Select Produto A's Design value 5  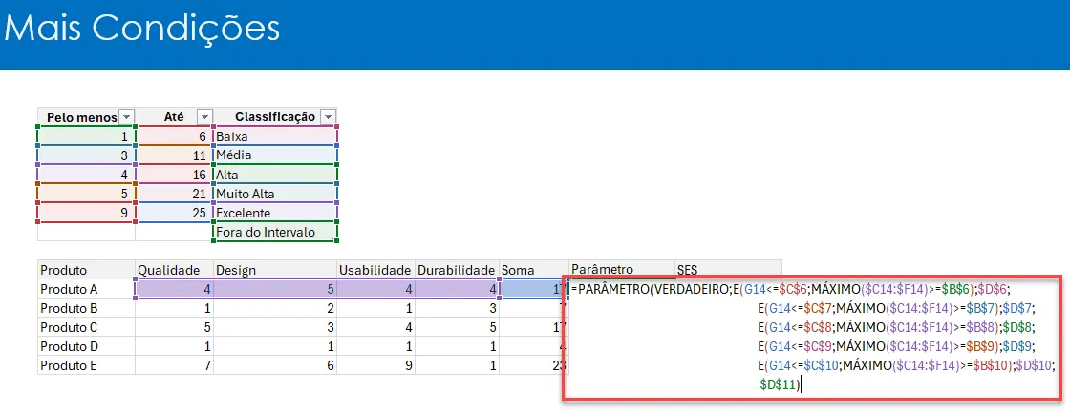tap(276, 289)
